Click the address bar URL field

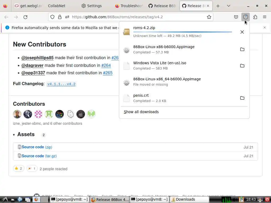point(130,17)
